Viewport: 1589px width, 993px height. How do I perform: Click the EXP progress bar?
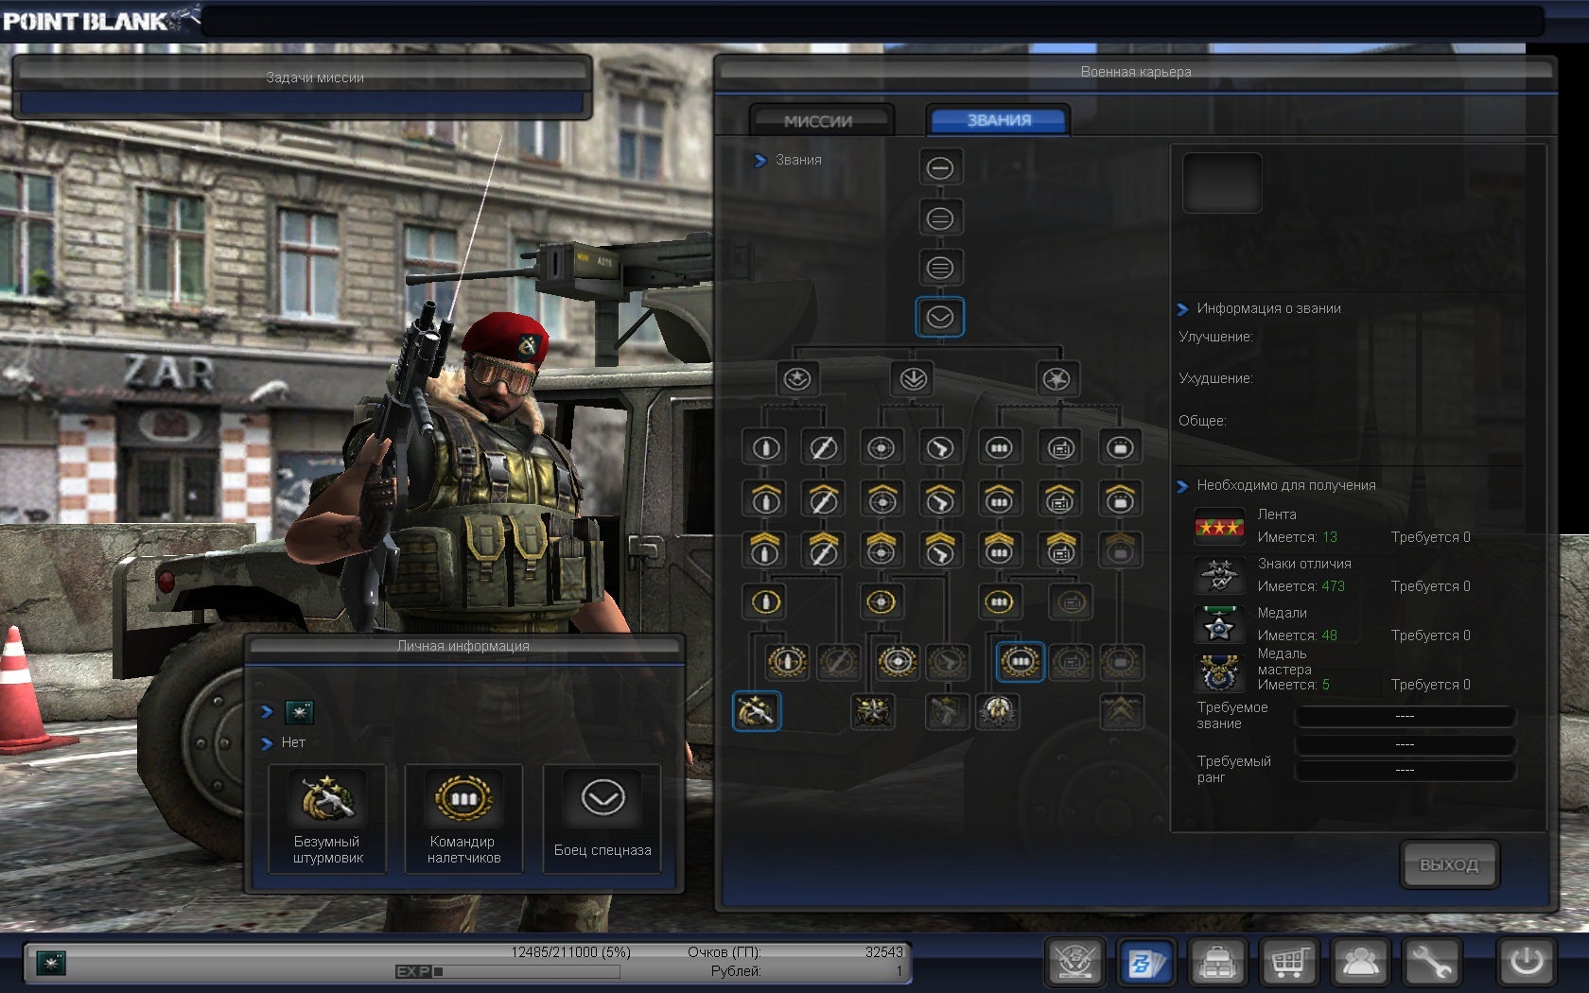(x=508, y=971)
